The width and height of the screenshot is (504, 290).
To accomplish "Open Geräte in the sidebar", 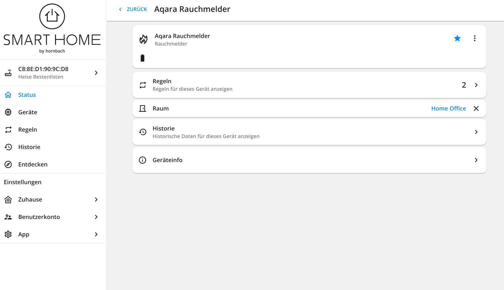I will click(28, 112).
